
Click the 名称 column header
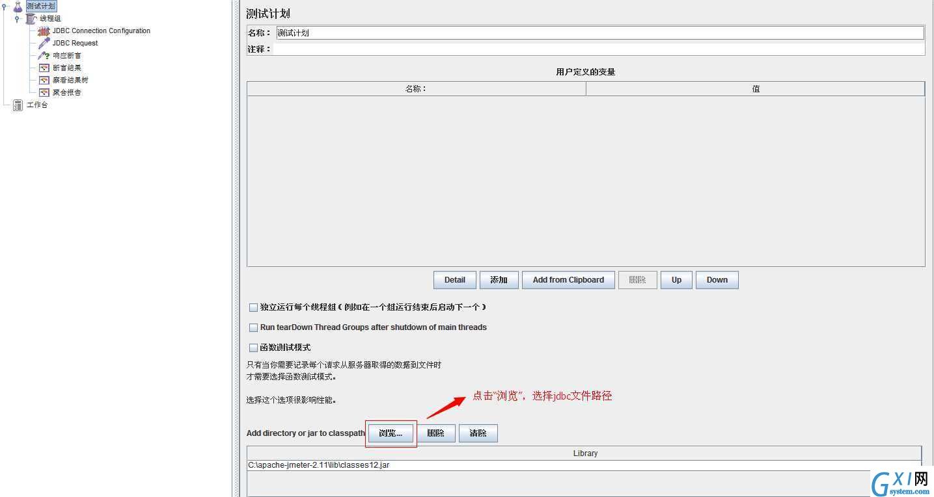click(x=416, y=89)
